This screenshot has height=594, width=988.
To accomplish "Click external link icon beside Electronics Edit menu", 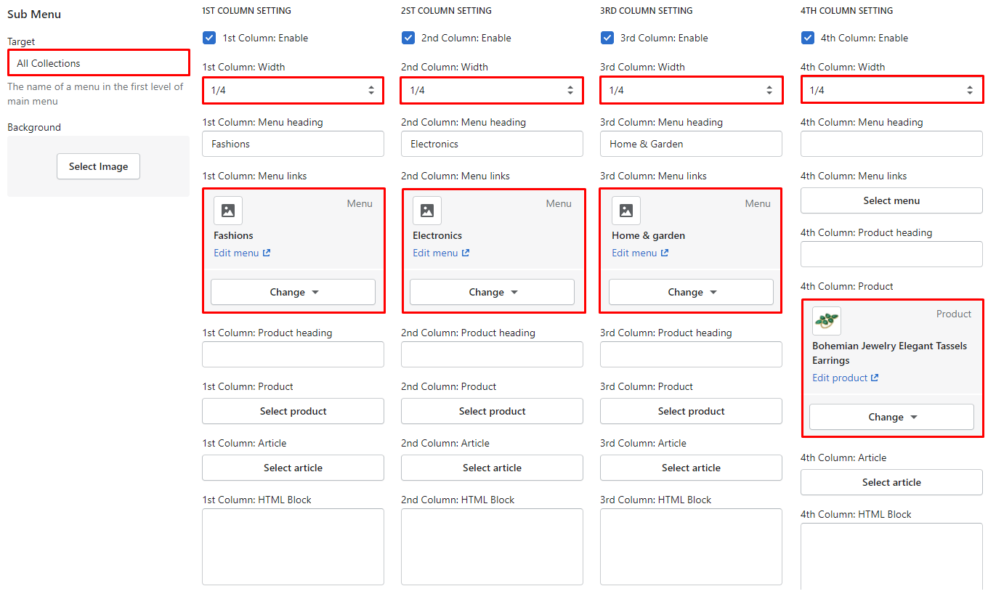I will [466, 253].
